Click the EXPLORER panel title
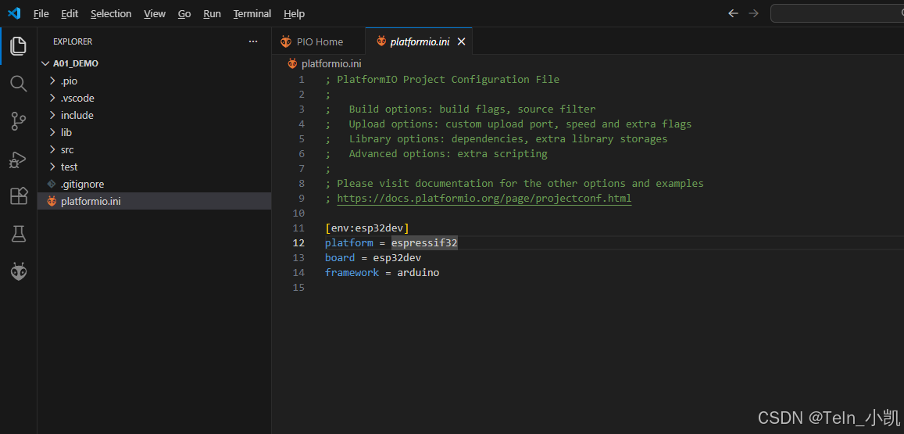 tap(73, 41)
